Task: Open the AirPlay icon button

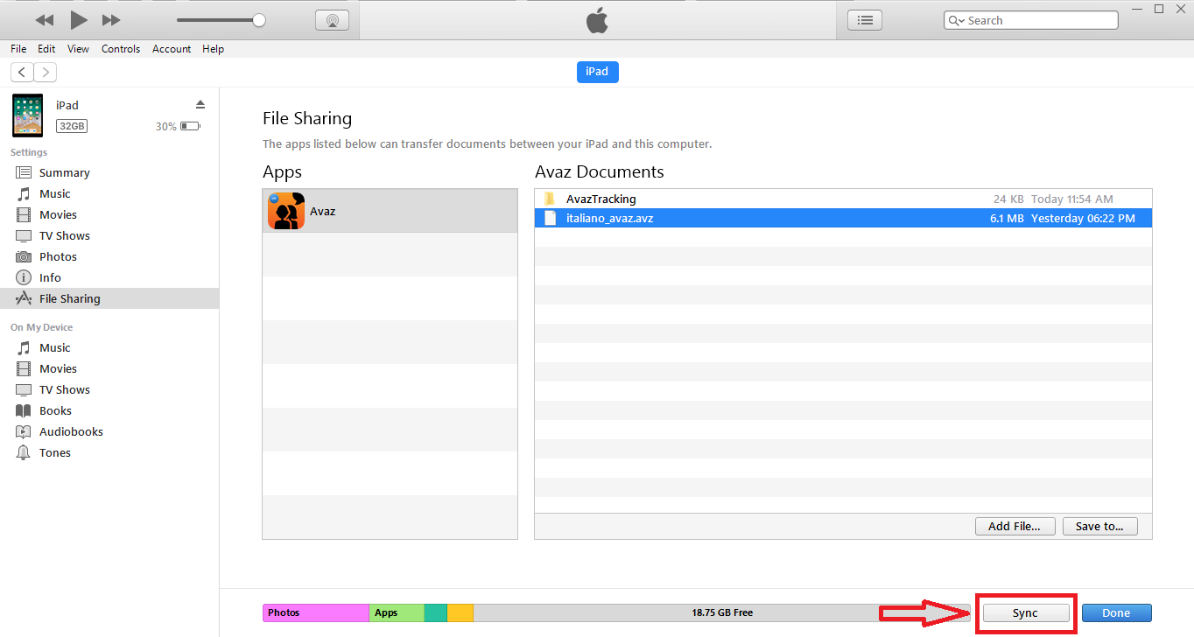Action: click(x=332, y=20)
